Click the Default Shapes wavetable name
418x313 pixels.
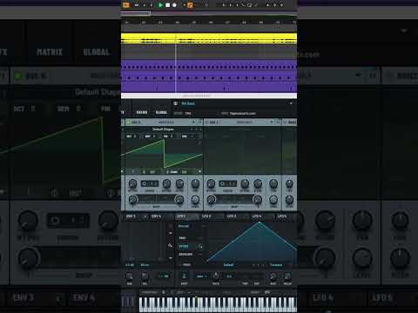[x=163, y=130]
